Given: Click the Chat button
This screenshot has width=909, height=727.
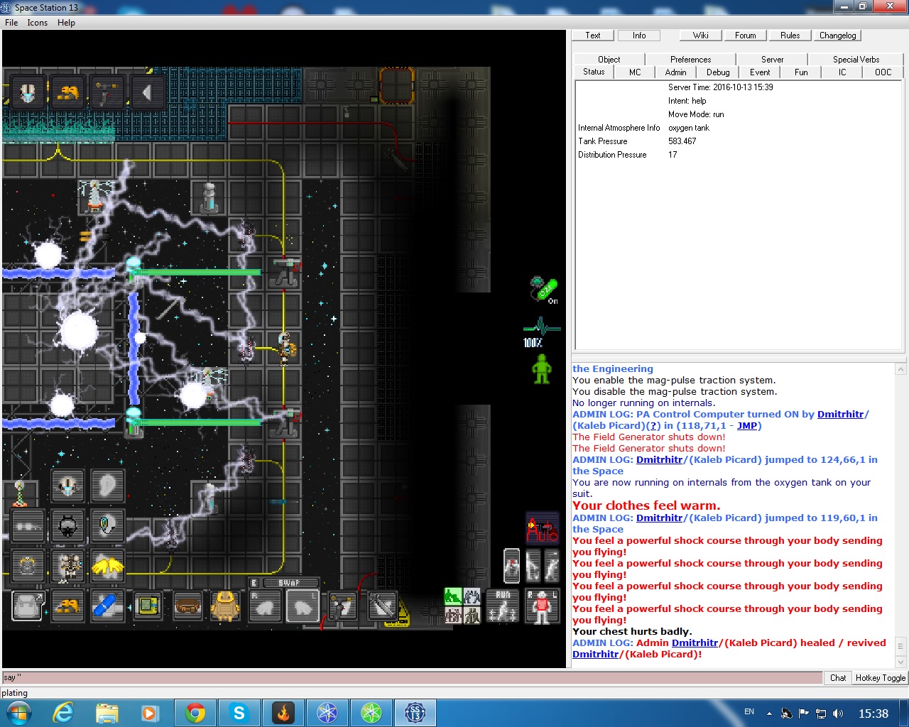Looking at the screenshot, I should pos(838,678).
